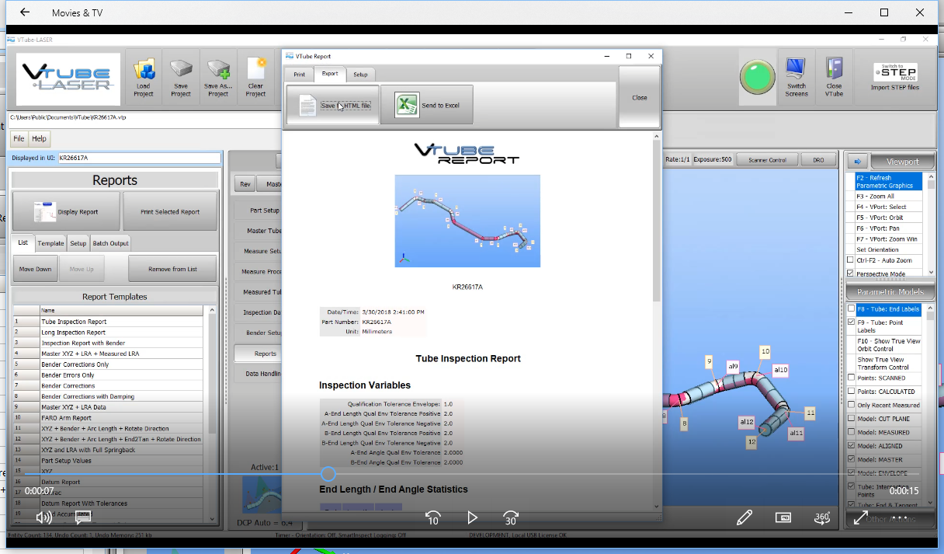Select Long Inspection Report template row
Viewport: 944px width, 554px height.
74,333
